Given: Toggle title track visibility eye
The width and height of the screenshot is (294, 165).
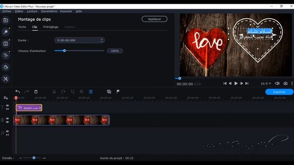Looking at the screenshot, I should [x=7, y=106].
